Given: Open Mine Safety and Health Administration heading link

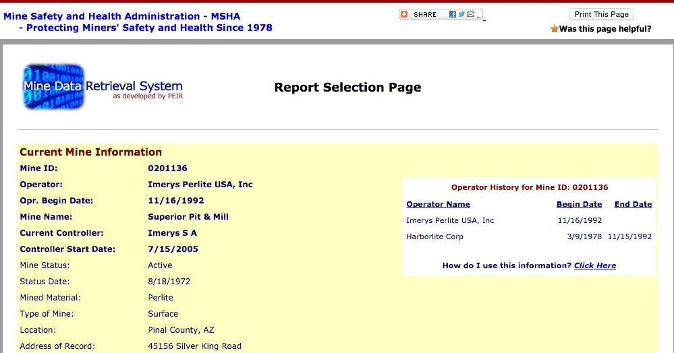Looking at the screenshot, I should (x=121, y=16).
